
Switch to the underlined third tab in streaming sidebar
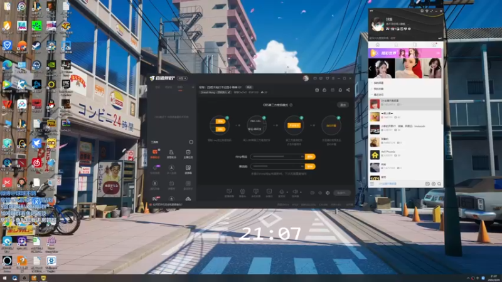coord(180,87)
